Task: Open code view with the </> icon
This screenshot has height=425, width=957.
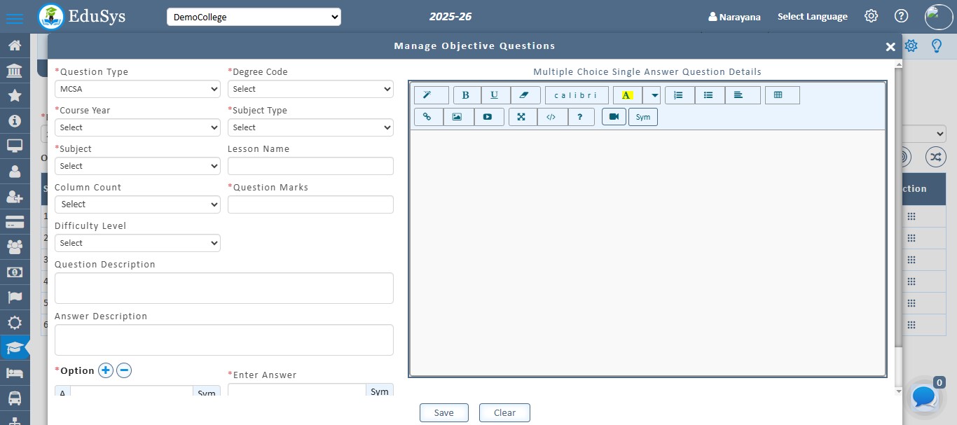Action: tap(551, 117)
